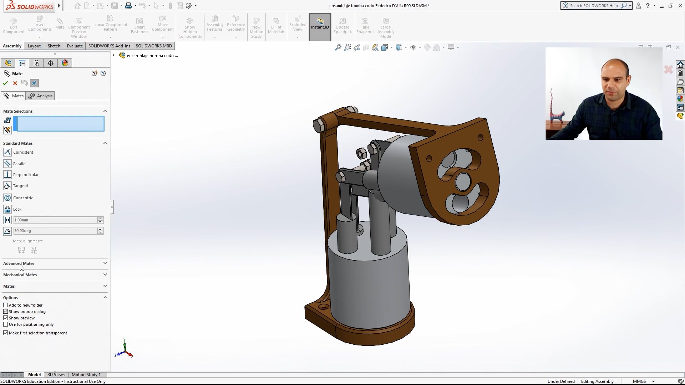Increment the 1.00mm distance value stepper
685x385 pixels.
coord(100,218)
